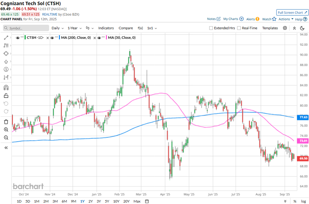Screen dimensions: 309x204
Task: Expand the trend line tool submenu arrow
Action: click(x=11, y=37)
